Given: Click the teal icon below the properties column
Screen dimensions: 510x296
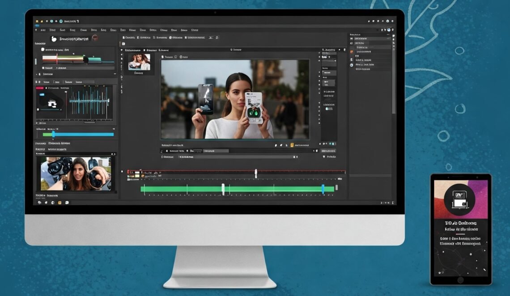Looking at the screenshot, I should 331,144.
